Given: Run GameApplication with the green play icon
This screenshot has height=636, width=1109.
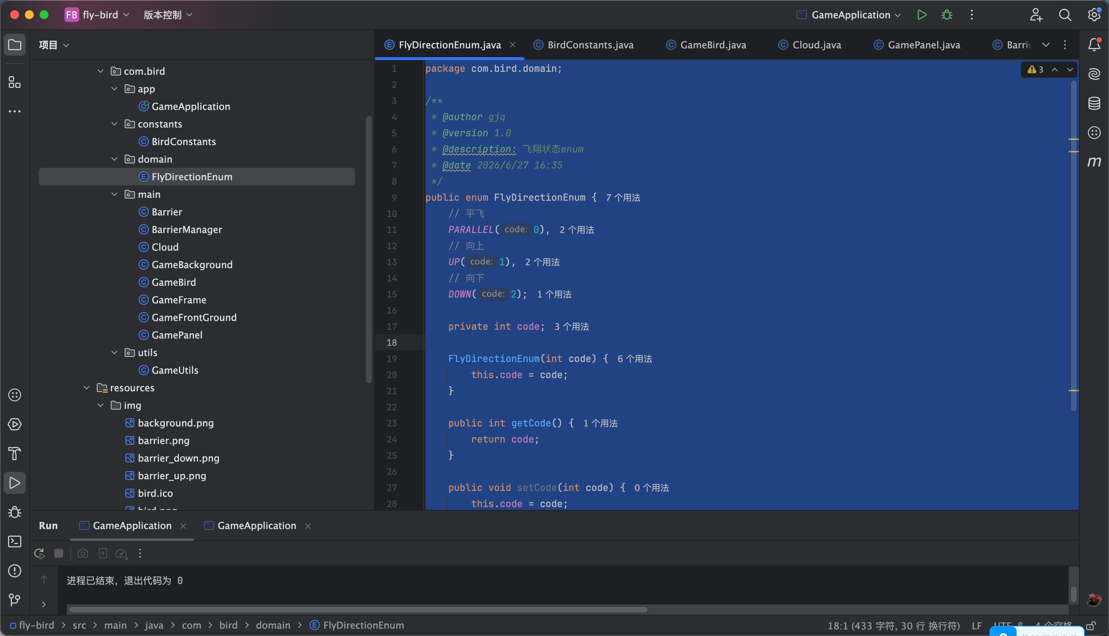Looking at the screenshot, I should [x=922, y=15].
